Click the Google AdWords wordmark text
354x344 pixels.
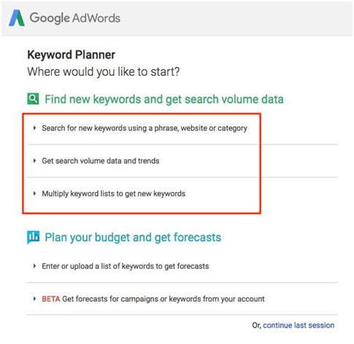coord(75,18)
